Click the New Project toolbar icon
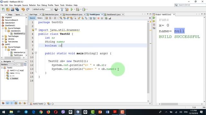The height and width of the screenshot is (115, 206). (8, 9)
